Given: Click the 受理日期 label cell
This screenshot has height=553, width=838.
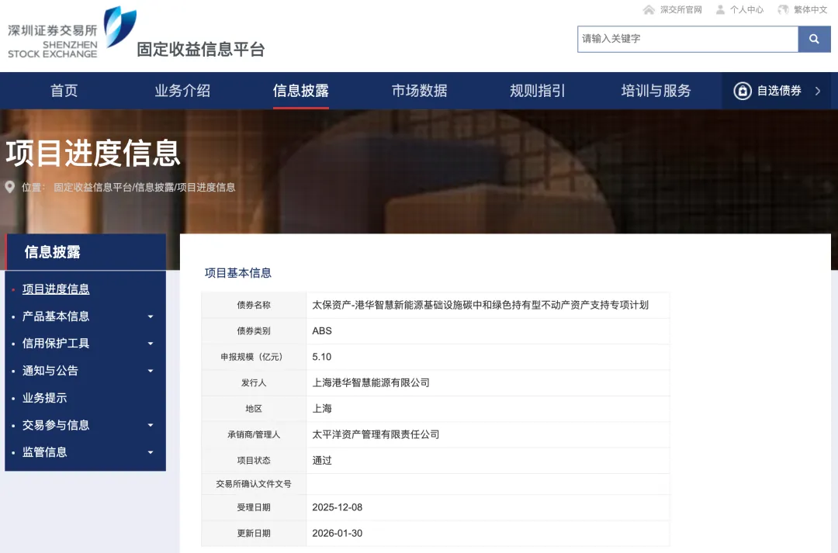Looking at the screenshot, I should point(254,507).
